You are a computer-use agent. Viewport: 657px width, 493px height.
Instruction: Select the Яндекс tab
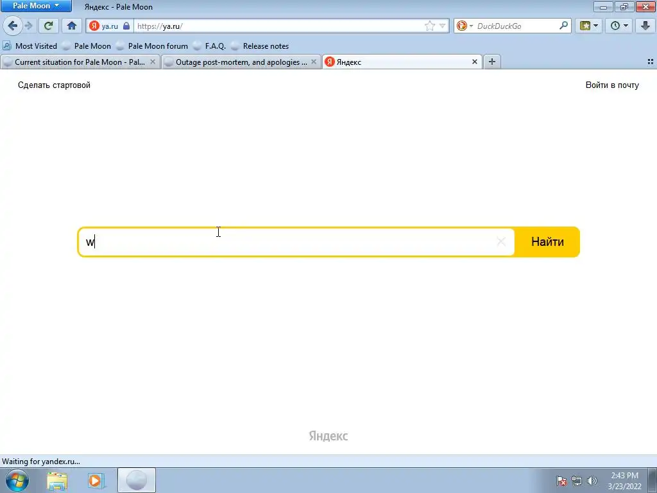point(402,62)
